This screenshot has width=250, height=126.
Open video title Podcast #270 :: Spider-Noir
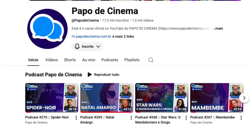click(x=47, y=117)
